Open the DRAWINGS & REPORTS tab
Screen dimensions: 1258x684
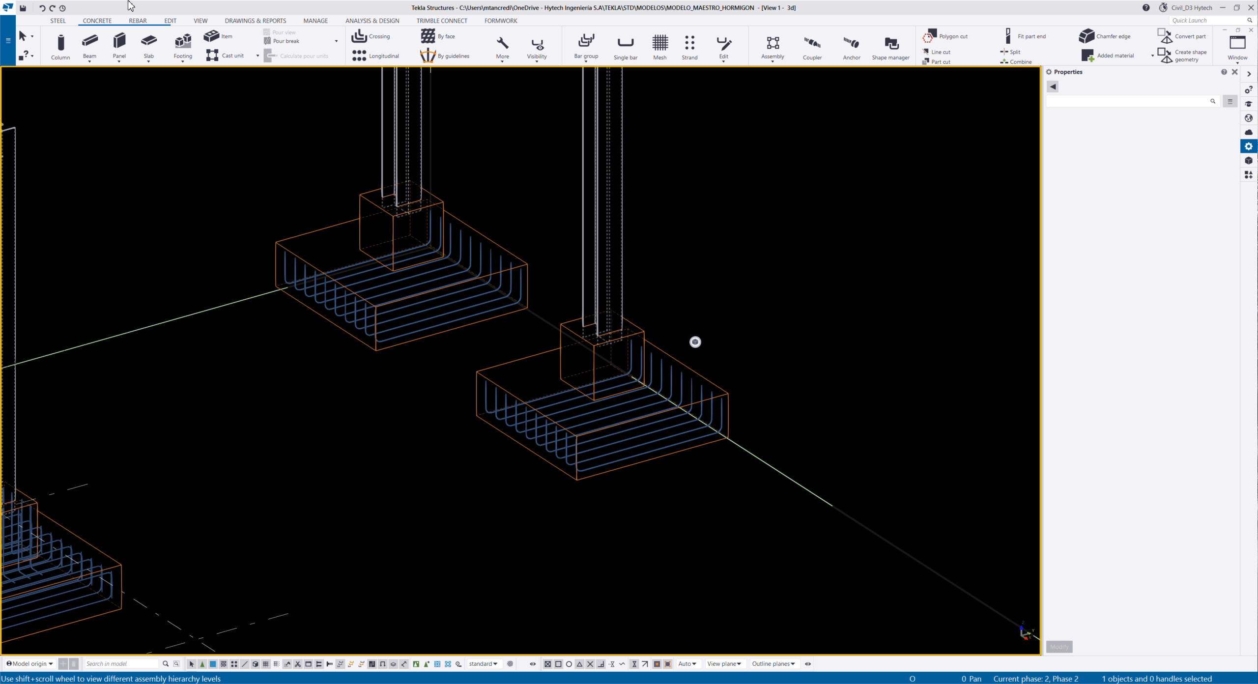point(255,21)
